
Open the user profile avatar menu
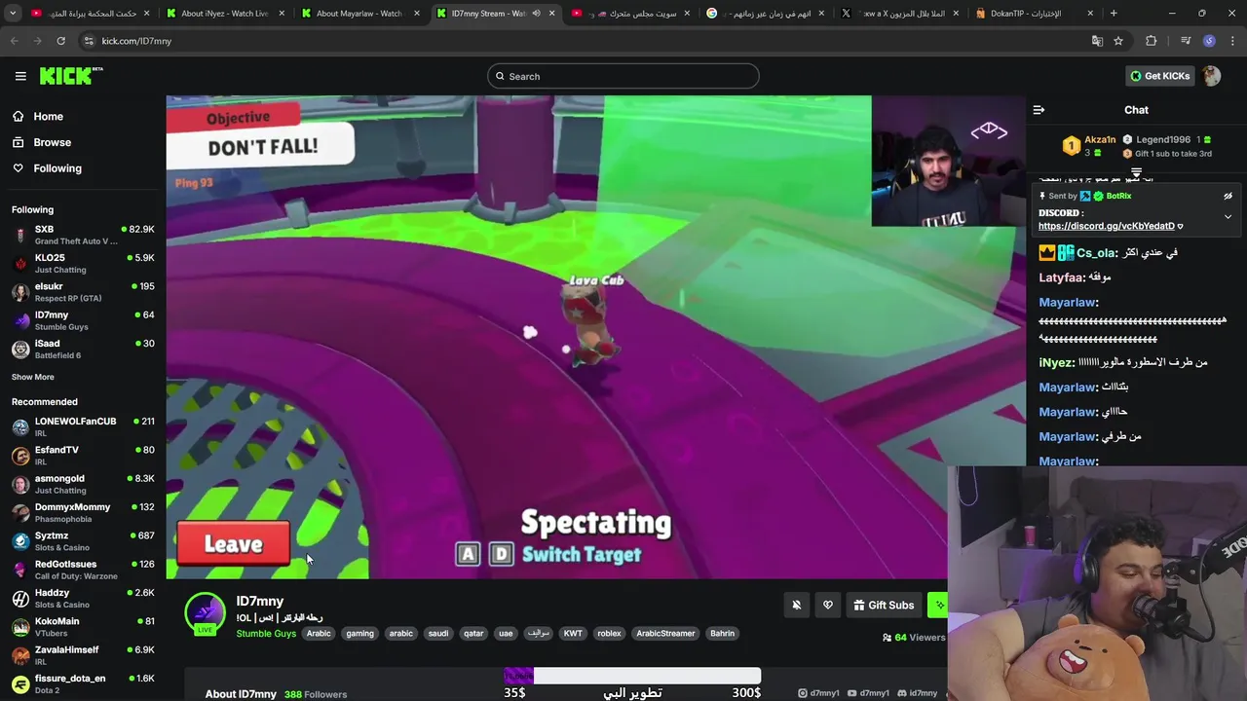click(x=1211, y=76)
